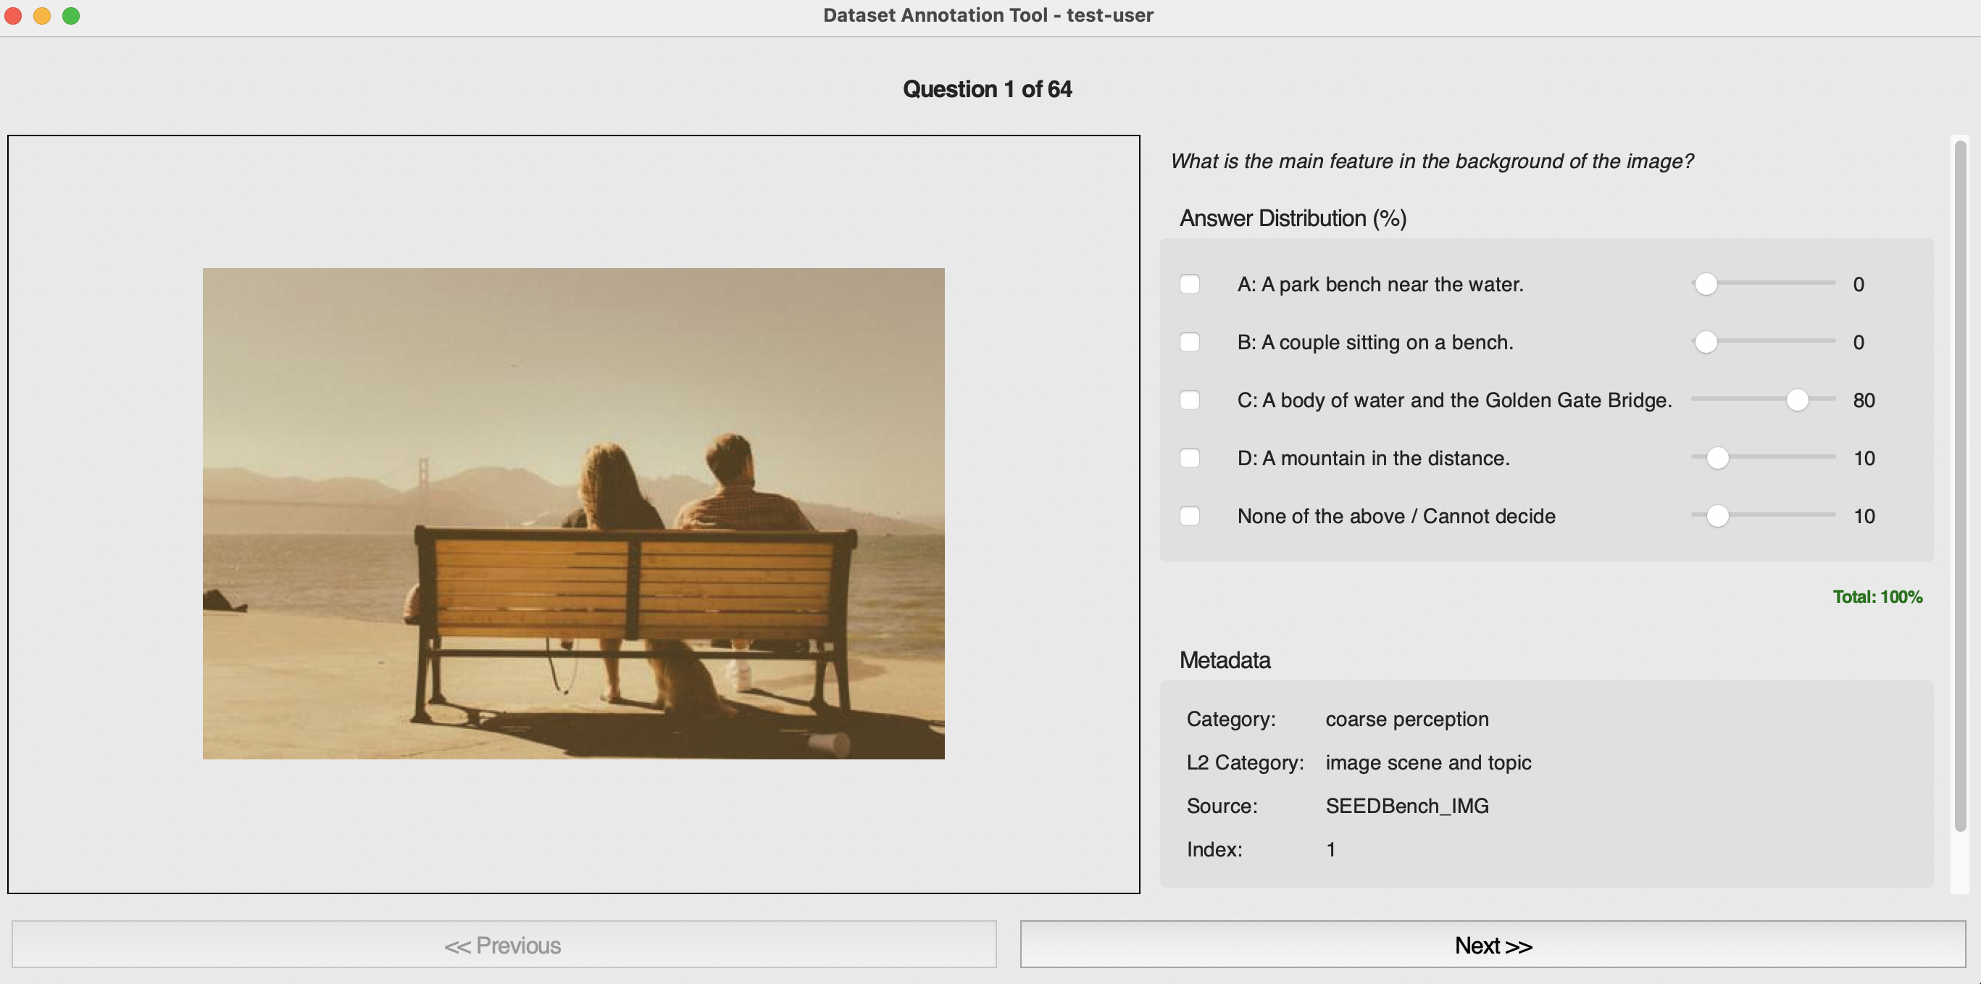Close the annotation tool window
The image size is (1981, 984).
(13, 15)
